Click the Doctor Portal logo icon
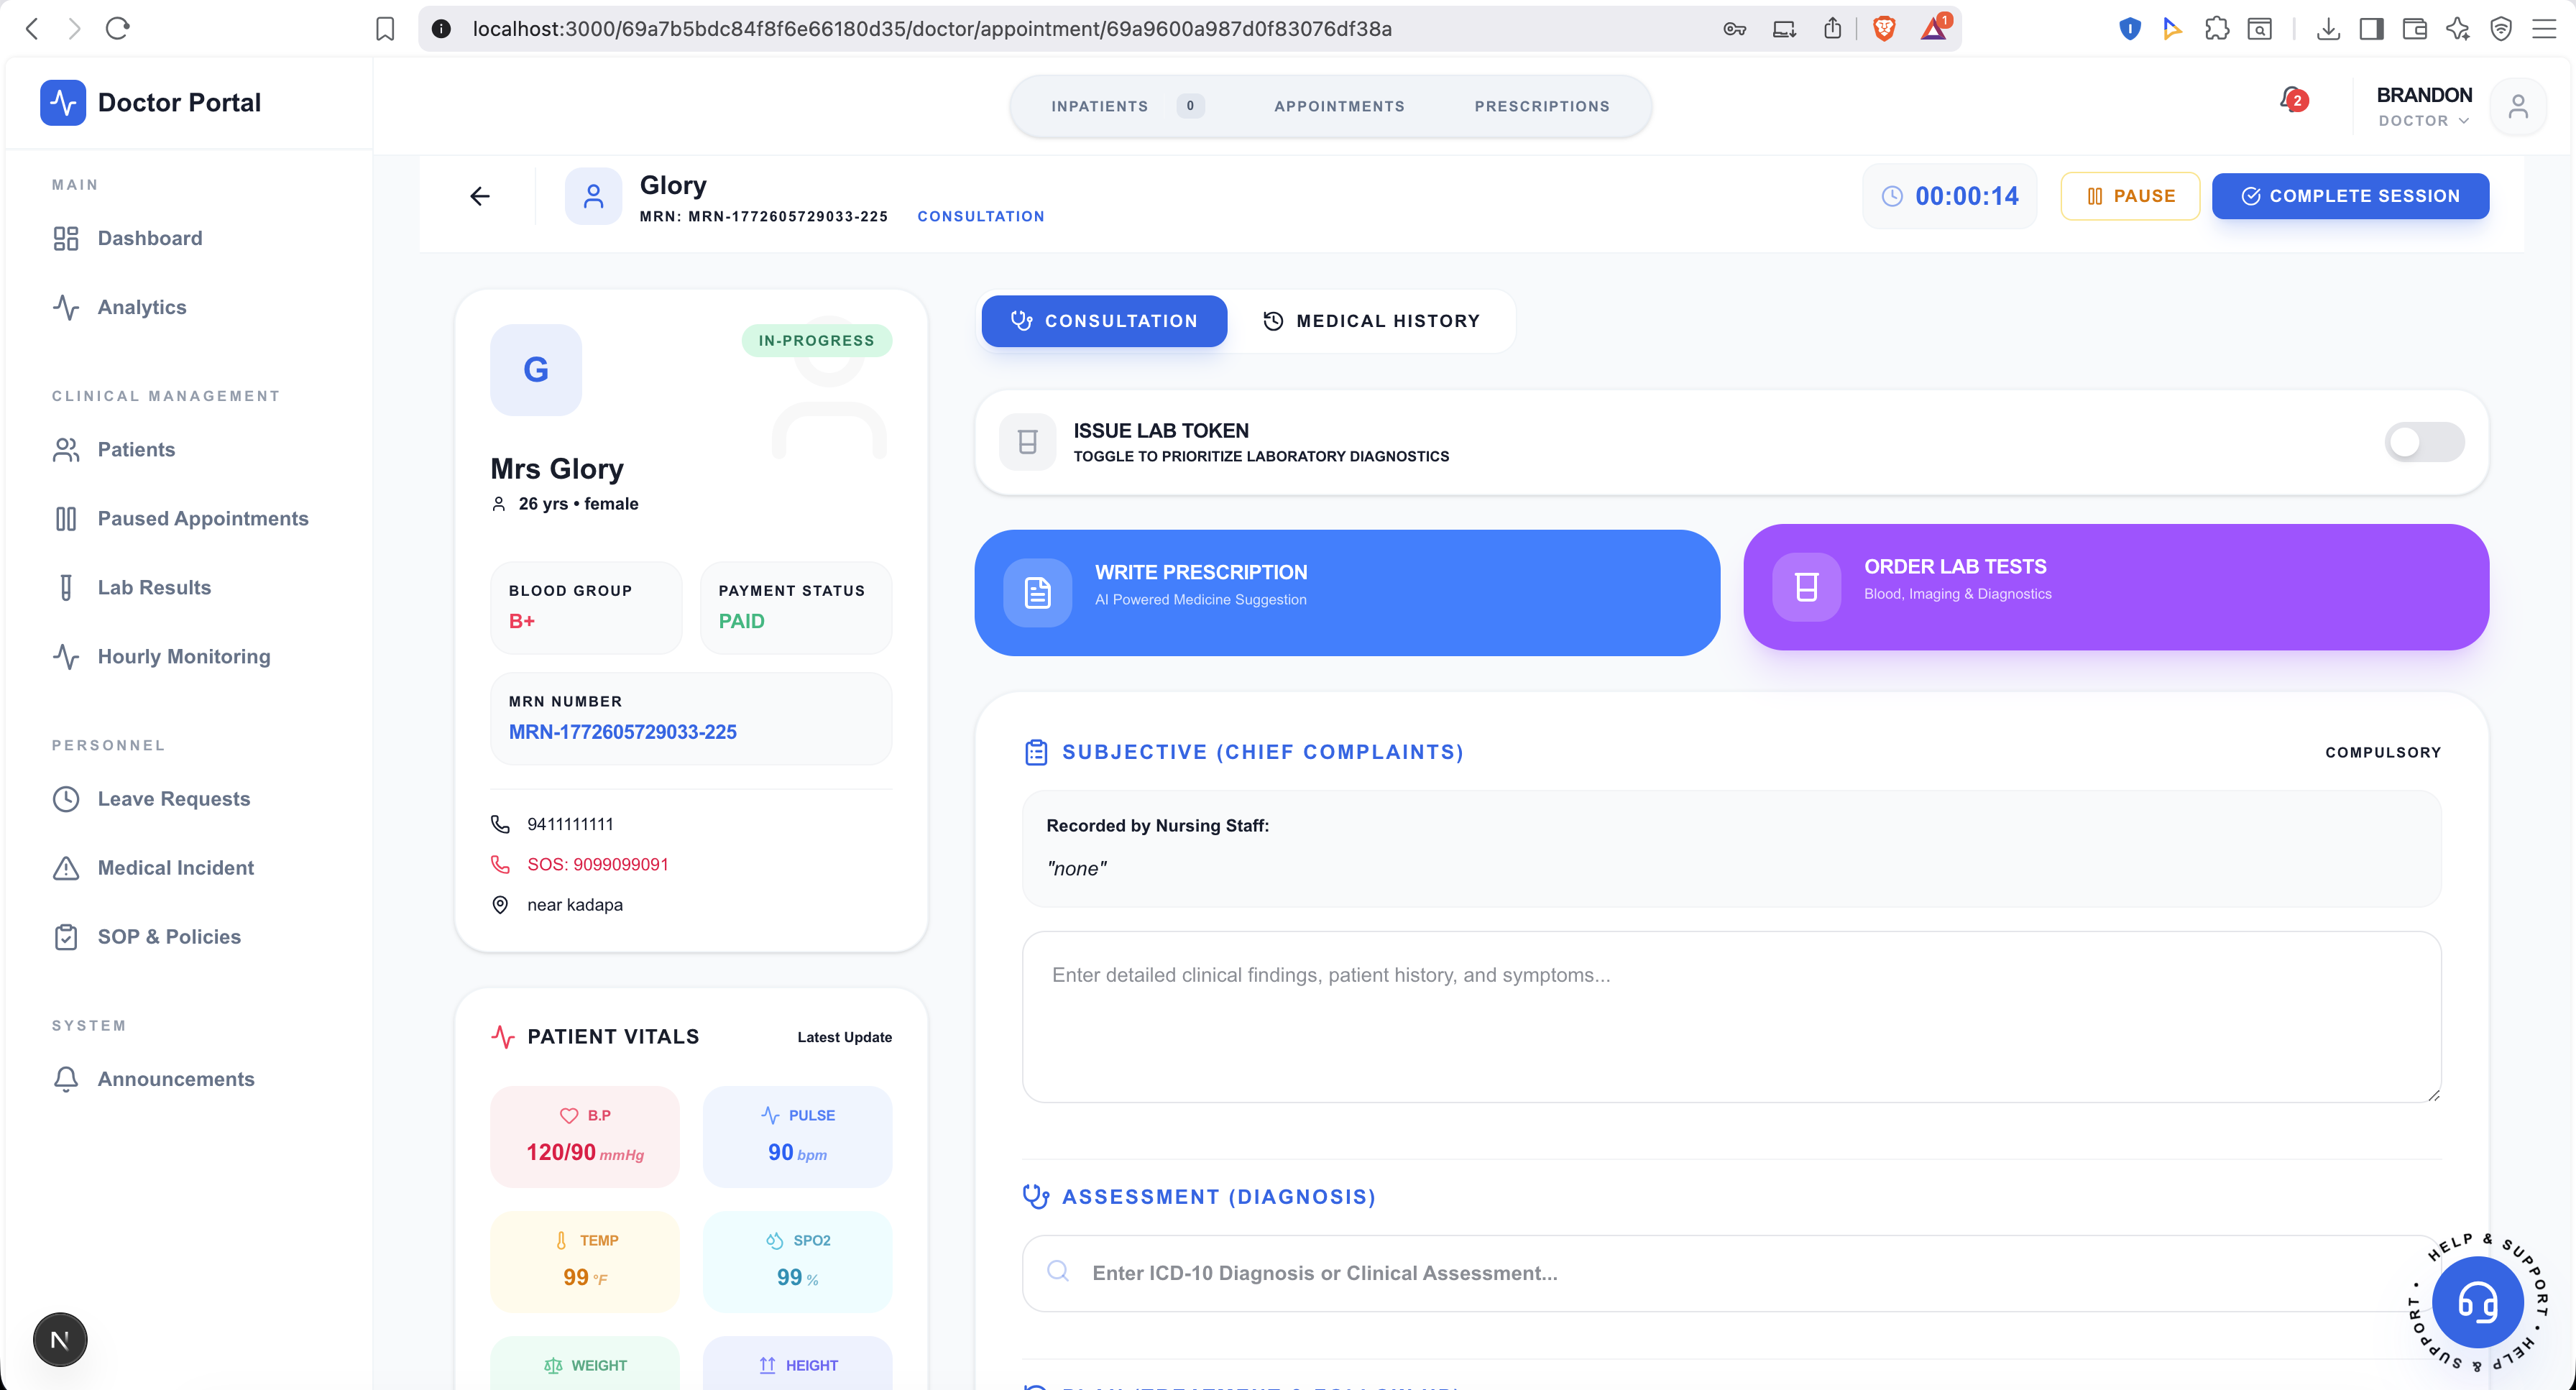2576x1390 pixels. click(x=63, y=102)
